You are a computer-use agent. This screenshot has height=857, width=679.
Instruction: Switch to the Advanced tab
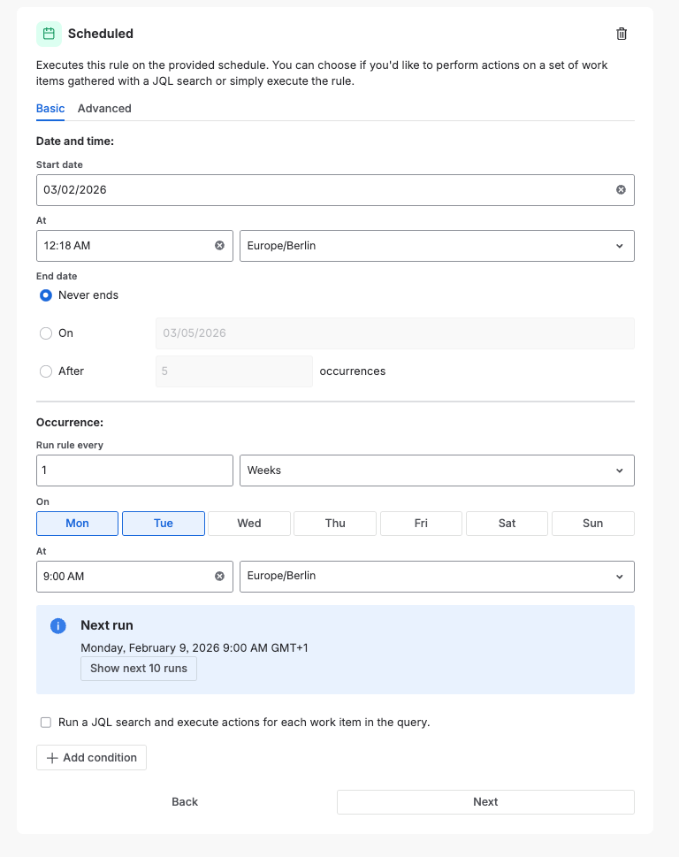coord(104,109)
